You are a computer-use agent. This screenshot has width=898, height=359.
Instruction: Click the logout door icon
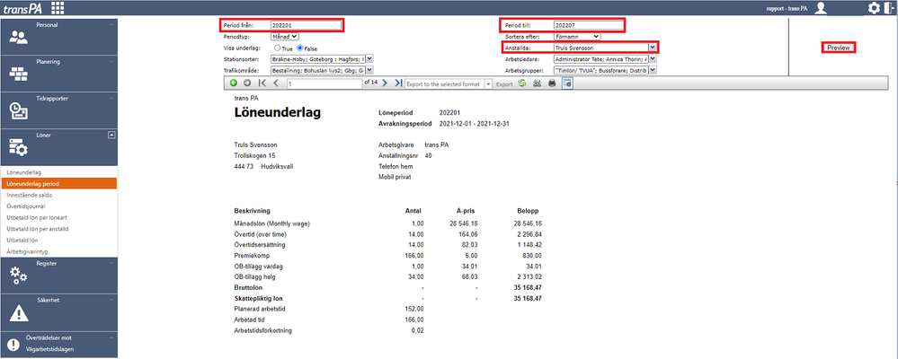coord(888,8)
